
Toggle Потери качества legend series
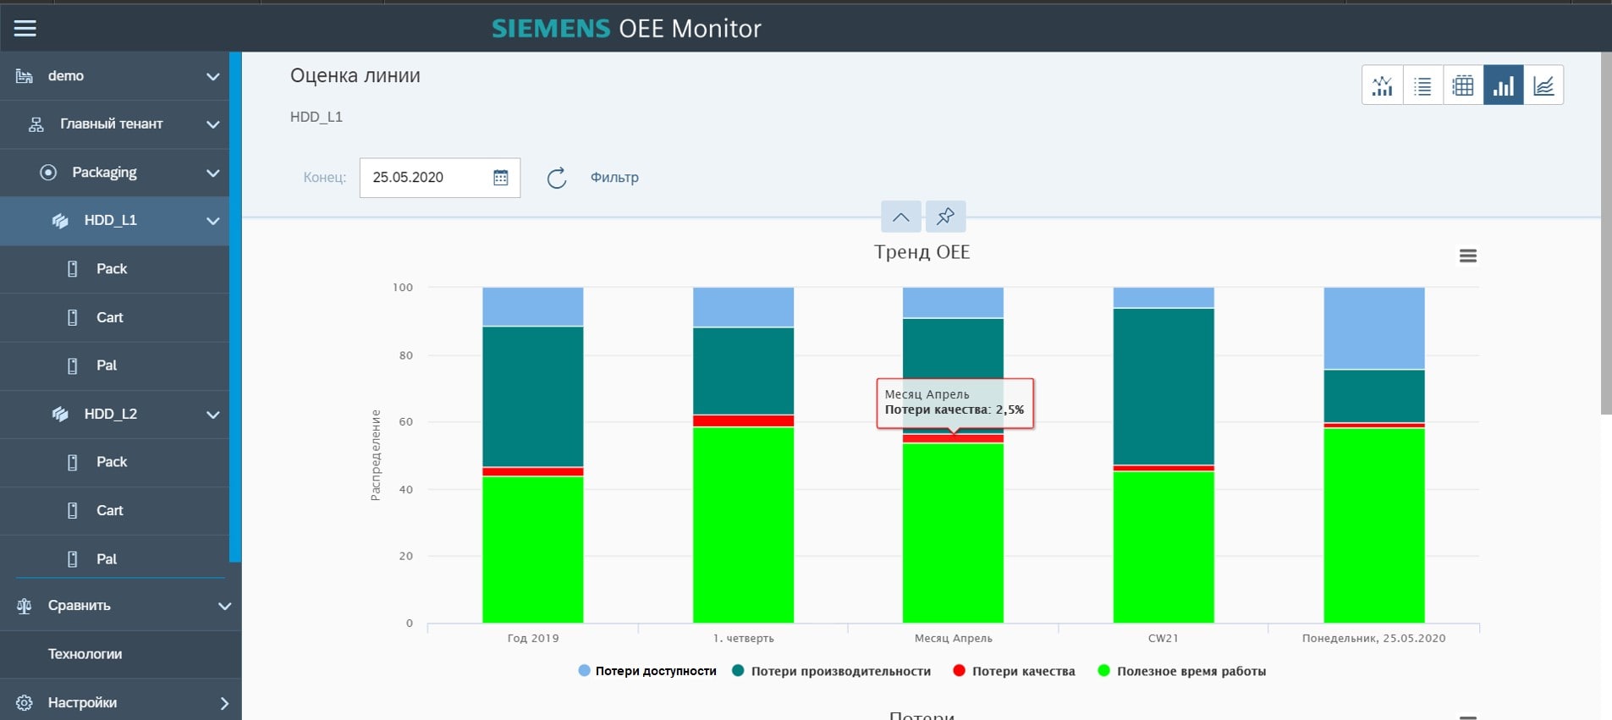[x=1014, y=671]
